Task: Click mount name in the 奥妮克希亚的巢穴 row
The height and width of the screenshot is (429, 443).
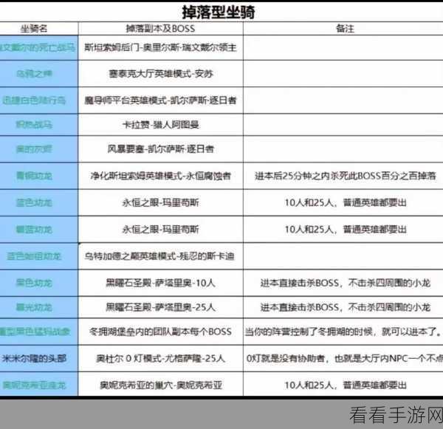Action: (x=34, y=385)
